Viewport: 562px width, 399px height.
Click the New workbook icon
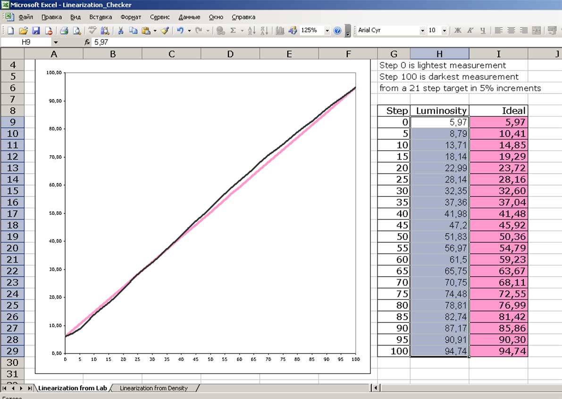10,31
